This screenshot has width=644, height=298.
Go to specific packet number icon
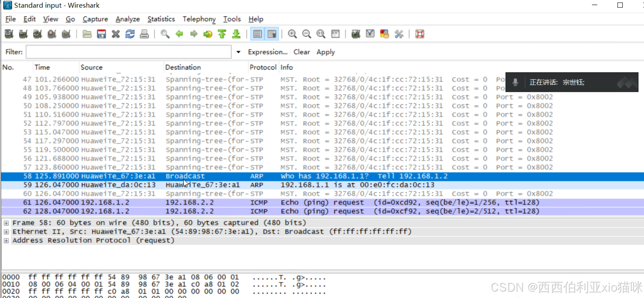point(208,34)
